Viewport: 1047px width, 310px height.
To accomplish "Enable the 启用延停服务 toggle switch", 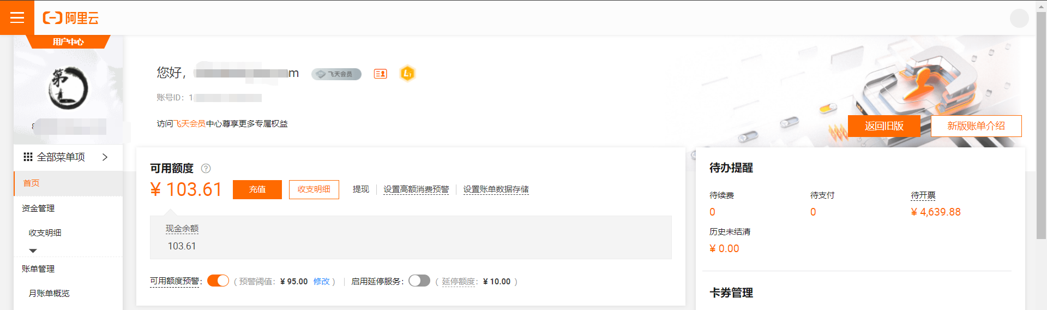I will tap(419, 281).
